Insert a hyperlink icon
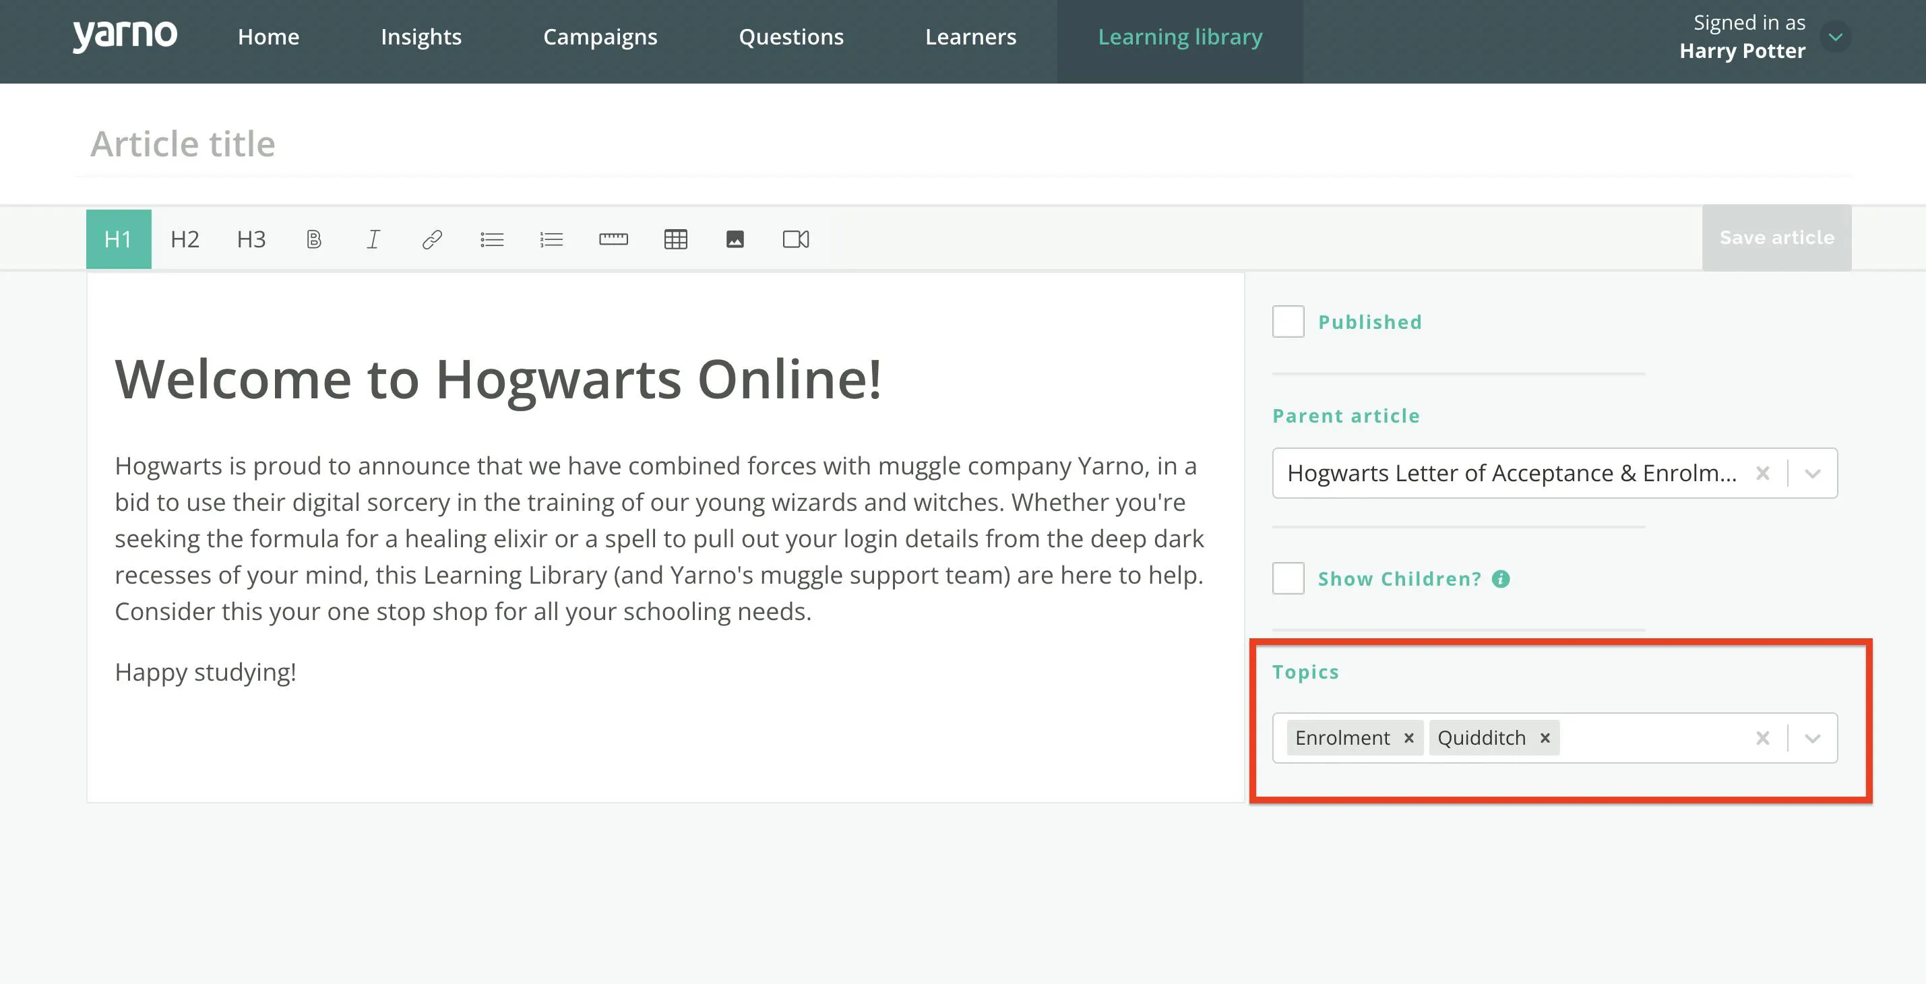This screenshot has height=984, width=1926. (x=432, y=239)
